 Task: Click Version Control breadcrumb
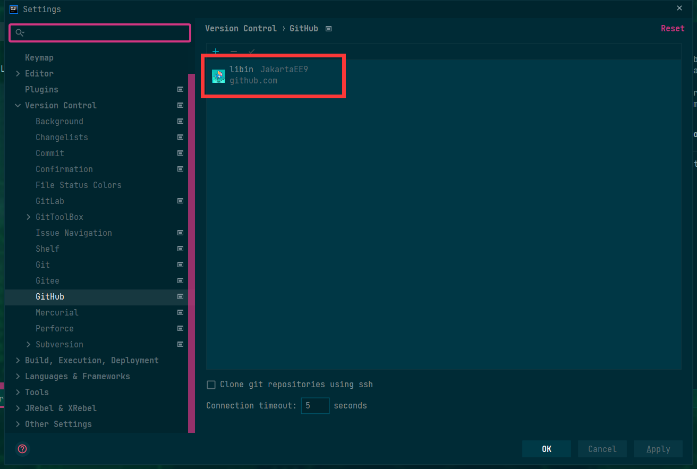coord(241,29)
